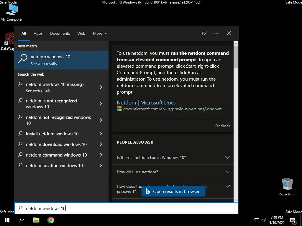The height and width of the screenshot is (226, 302).
Task: Open the DataWag desktop shortcut
Action: [x=7, y=41]
